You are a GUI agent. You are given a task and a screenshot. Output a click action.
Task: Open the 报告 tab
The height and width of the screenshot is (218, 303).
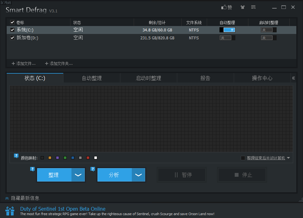click(x=205, y=78)
